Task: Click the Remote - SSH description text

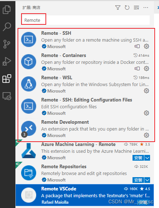Action: tap(95, 40)
